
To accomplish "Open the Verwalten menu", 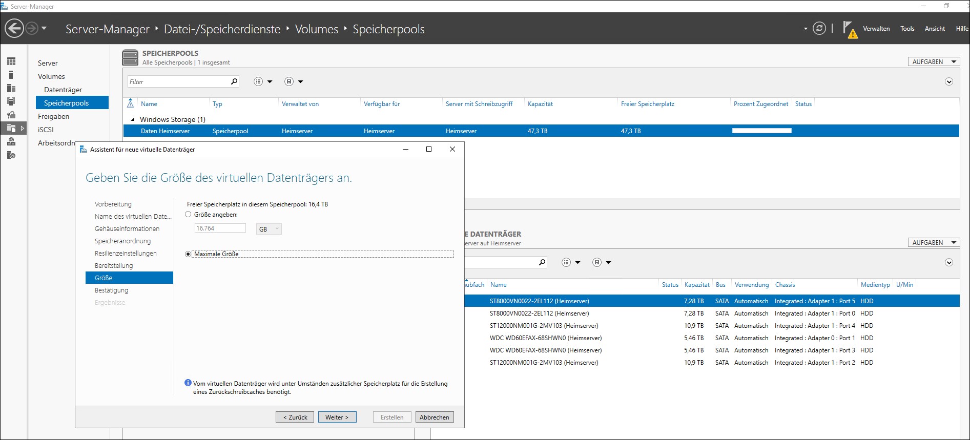I will tap(876, 29).
